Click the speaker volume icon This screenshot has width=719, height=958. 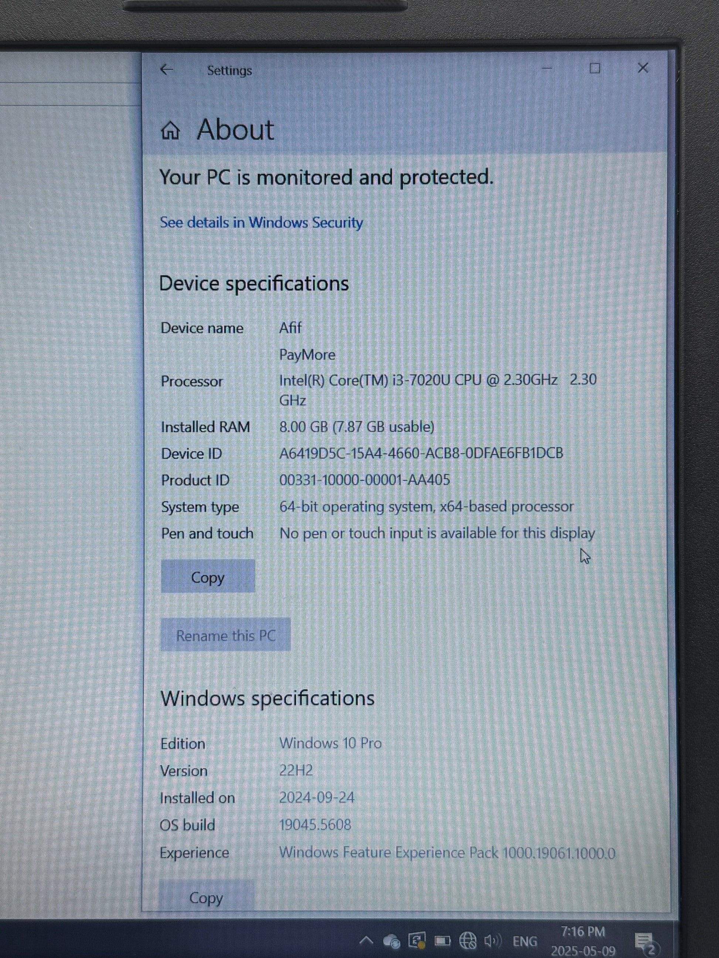pyautogui.click(x=492, y=940)
